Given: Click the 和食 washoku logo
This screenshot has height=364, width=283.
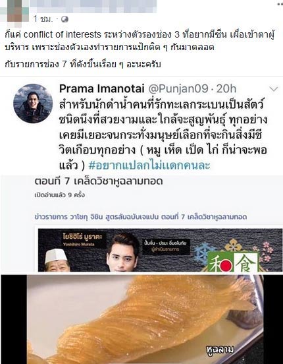Looking at the screenshot, I should pos(233,262).
